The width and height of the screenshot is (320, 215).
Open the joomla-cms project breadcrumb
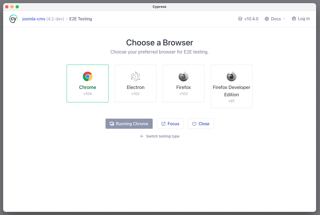pos(34,19)
